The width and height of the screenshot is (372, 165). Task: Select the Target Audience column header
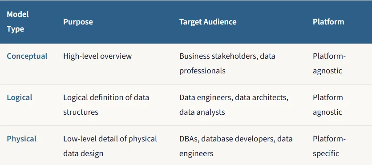point(208,22)
